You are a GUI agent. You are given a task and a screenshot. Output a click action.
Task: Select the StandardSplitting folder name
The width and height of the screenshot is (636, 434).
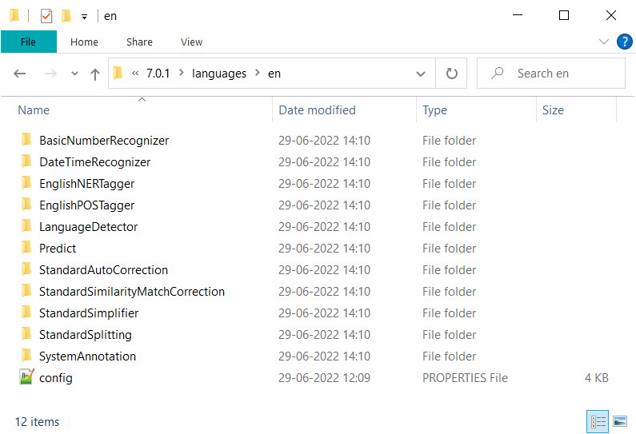tap(85, 334)
